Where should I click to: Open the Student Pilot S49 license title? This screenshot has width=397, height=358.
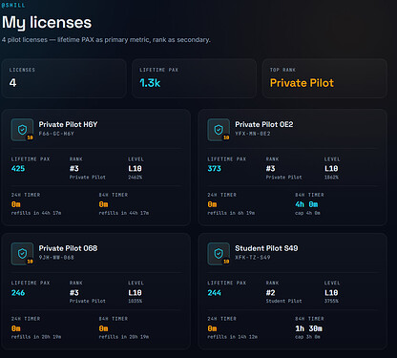click(x=266, y=248)
